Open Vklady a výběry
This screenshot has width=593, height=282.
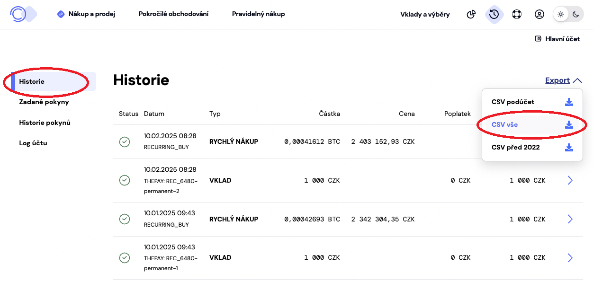[x=424, y=14]
